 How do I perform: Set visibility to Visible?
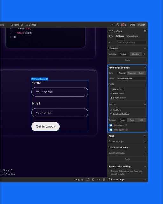click(124, 54)
